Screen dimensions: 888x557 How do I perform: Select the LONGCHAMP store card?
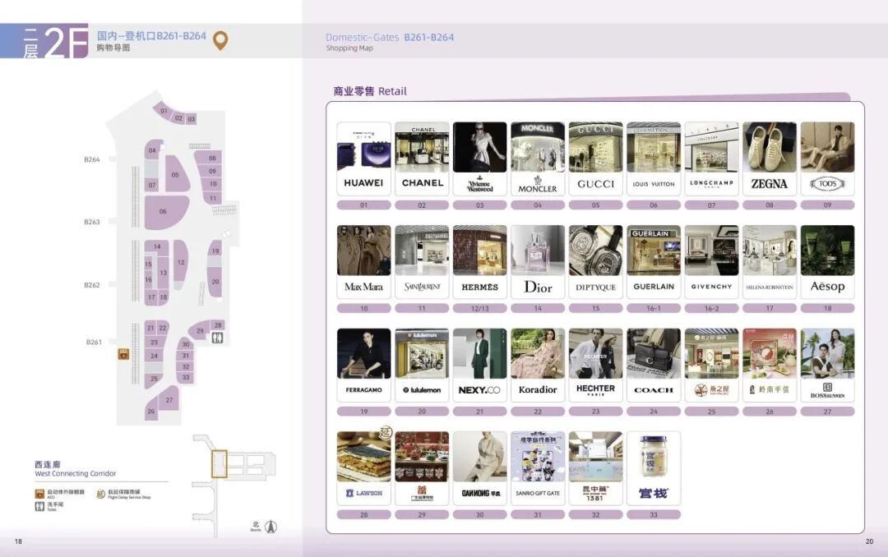tap(711, 159)
